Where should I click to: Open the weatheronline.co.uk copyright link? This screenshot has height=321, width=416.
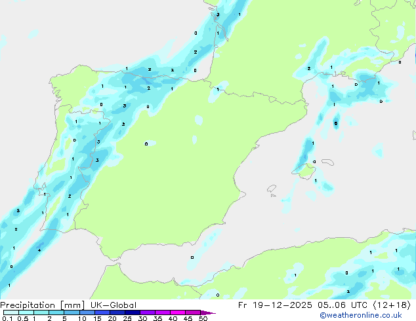point(361,315)
